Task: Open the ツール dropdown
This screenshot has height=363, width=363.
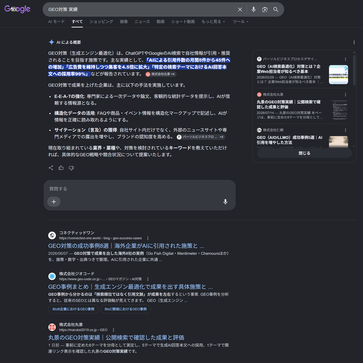Action: click(241, 22)
